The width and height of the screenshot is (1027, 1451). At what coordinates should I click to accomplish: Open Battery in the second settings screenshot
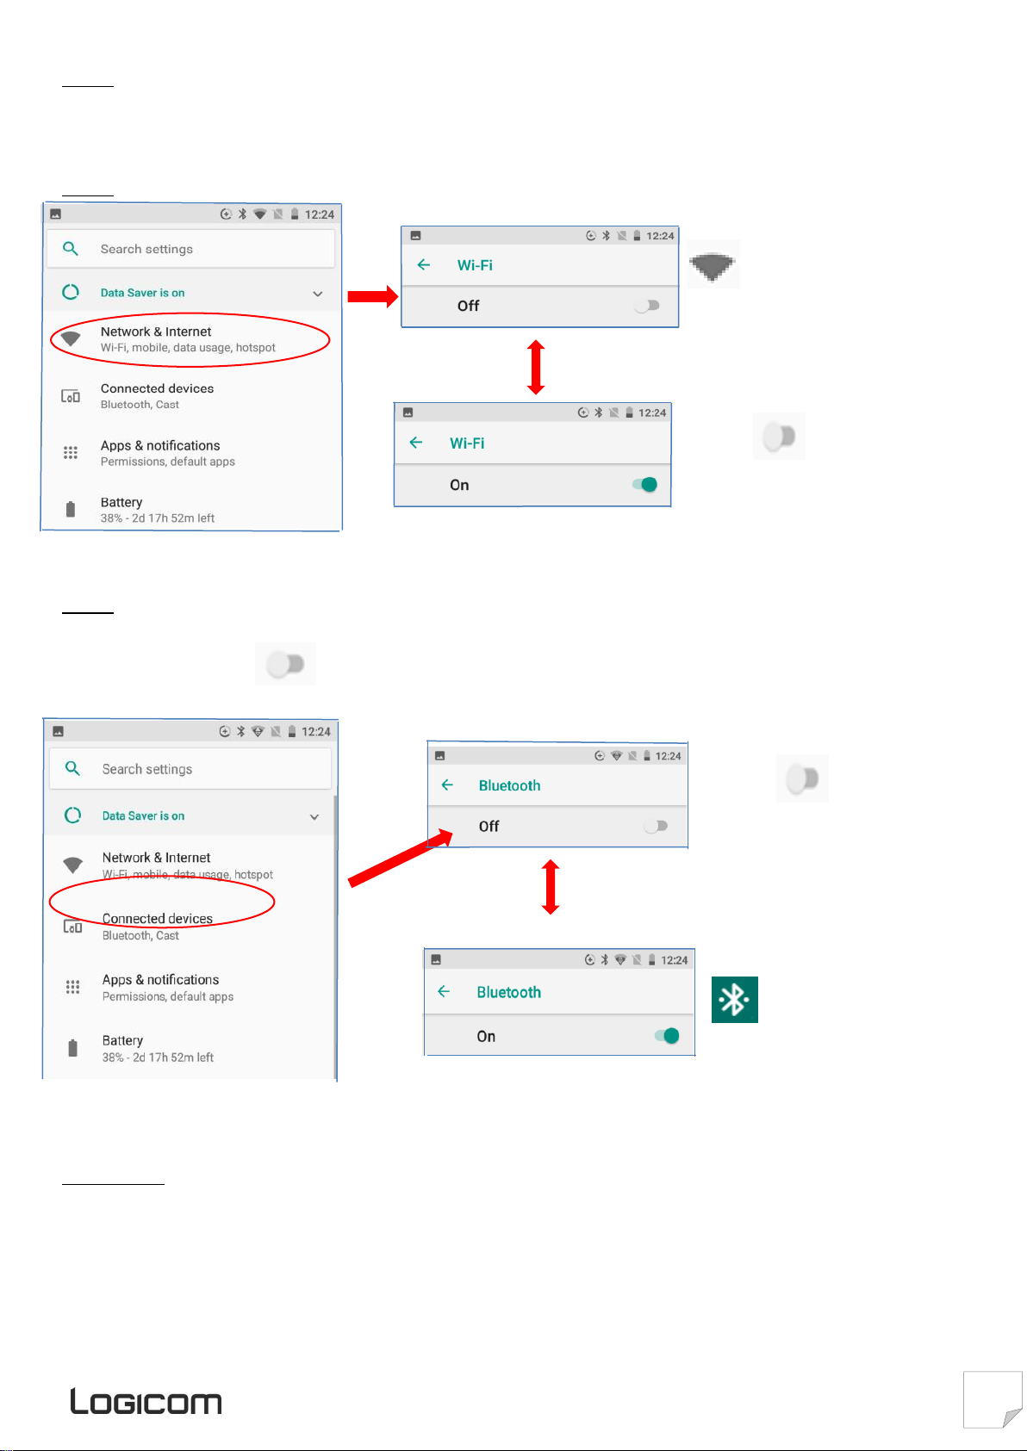(190, 1048)
